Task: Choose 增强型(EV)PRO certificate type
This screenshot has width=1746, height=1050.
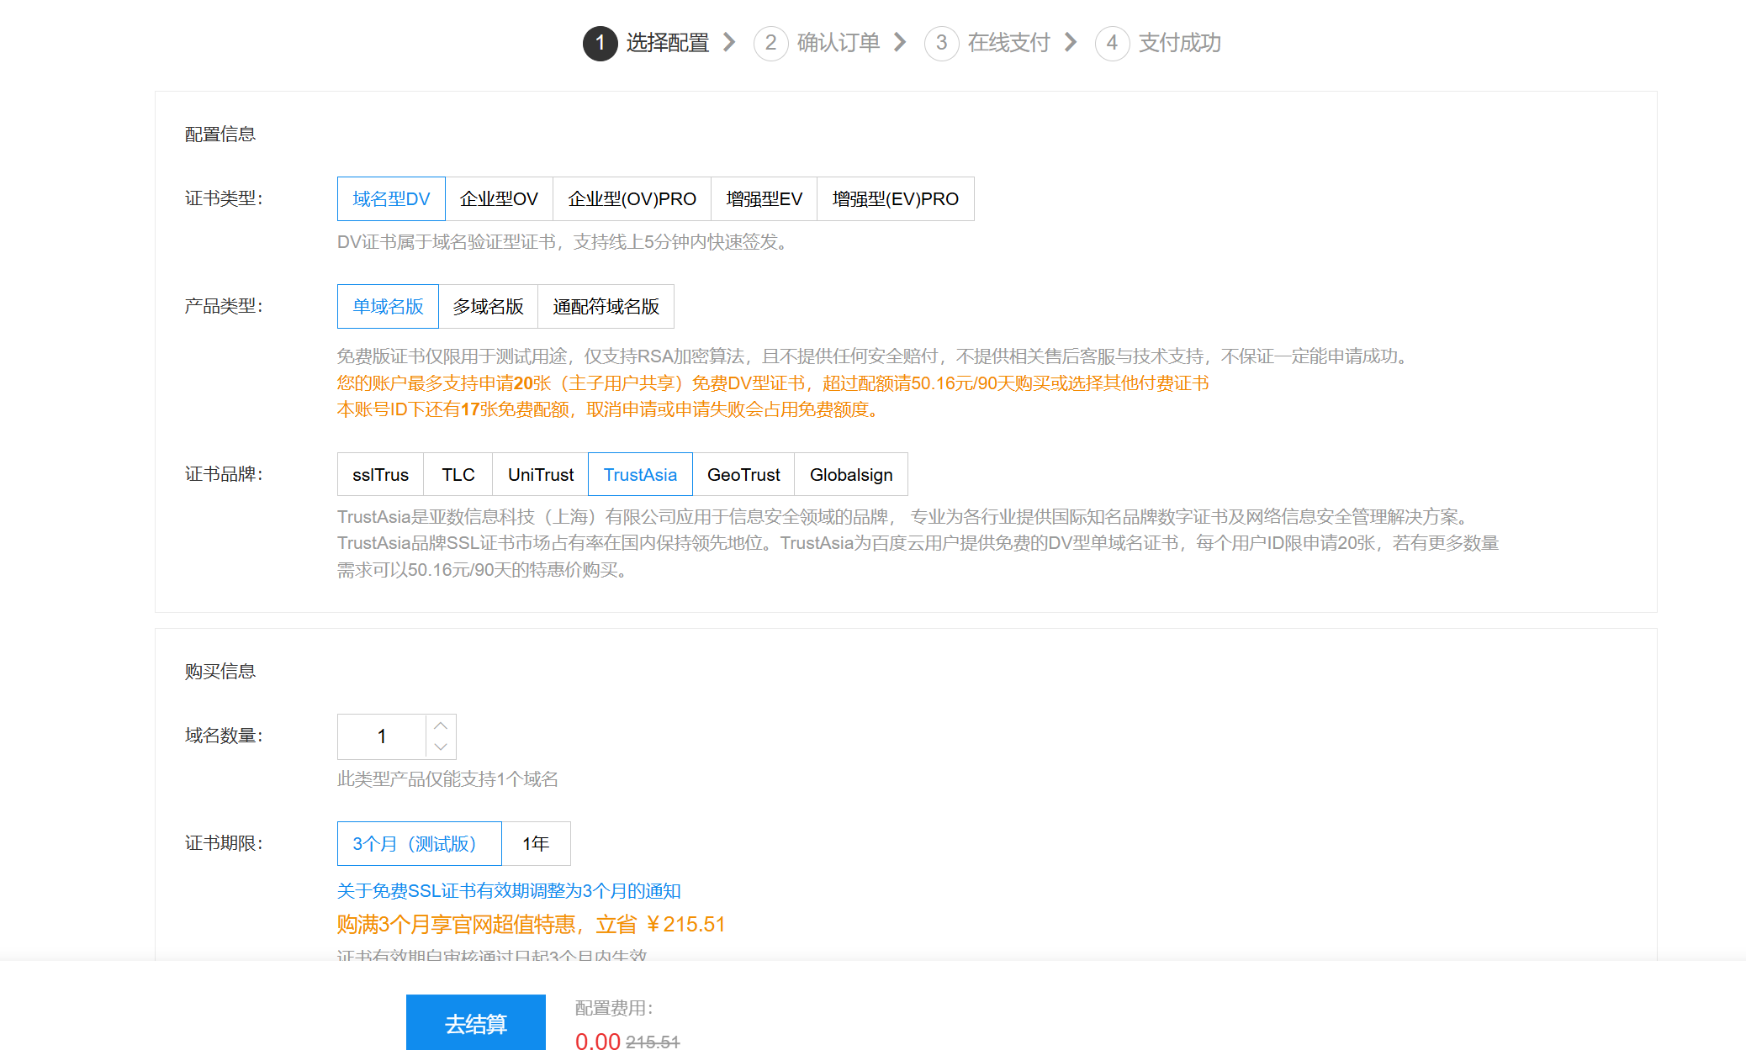Action: point(895,199)
